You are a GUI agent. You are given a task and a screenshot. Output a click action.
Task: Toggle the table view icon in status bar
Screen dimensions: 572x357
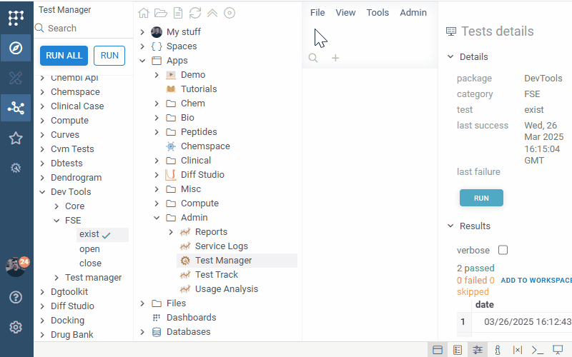437,350
